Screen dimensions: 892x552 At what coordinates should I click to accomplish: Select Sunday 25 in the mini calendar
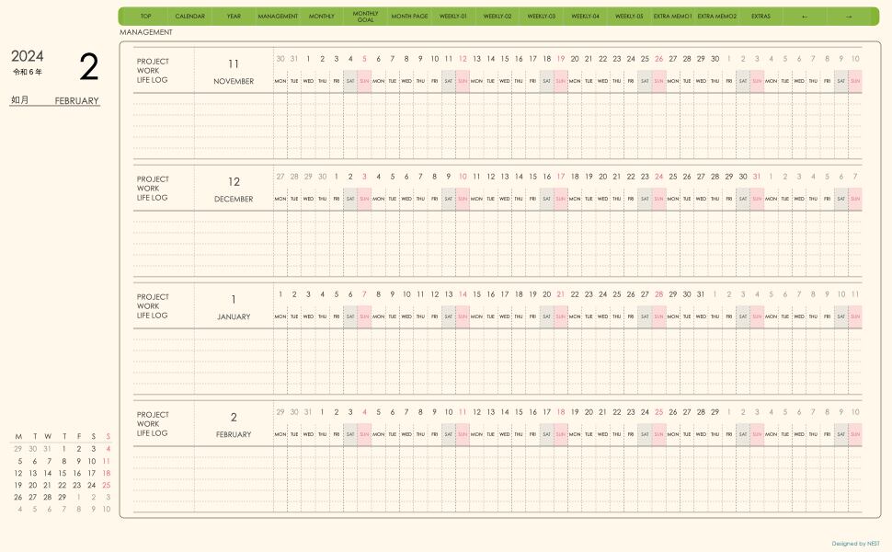pyautogui.click(x=107, y=485)
